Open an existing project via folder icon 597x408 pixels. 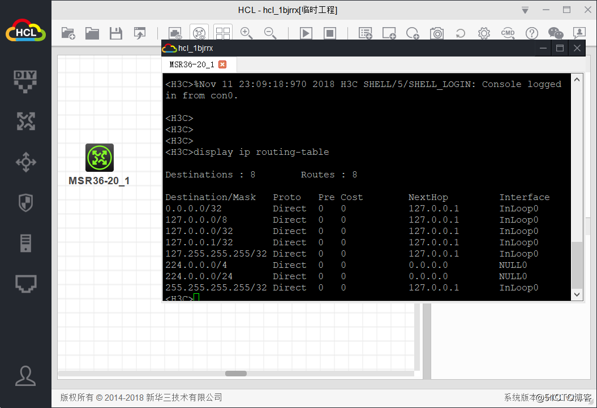click(x=92, y=33)
